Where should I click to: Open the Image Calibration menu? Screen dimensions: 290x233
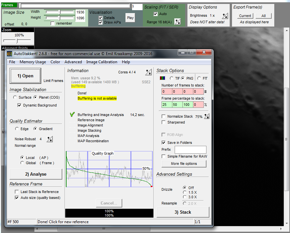[x=102, y=62]
